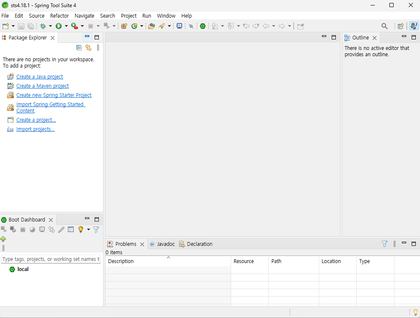The image size is (420, 318).
Task: Minimize the Boot Dashboard view
Action: [x=87, y=219]
